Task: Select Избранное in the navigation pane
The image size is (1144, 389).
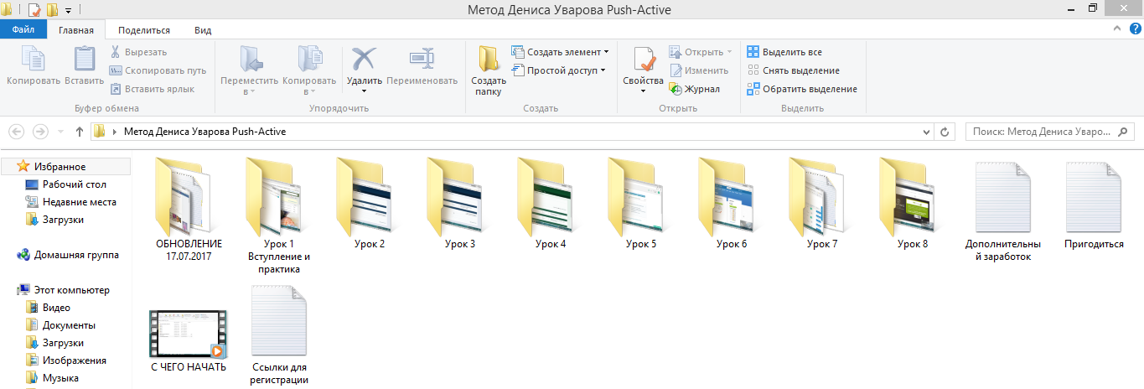Action: coord(60,167)
